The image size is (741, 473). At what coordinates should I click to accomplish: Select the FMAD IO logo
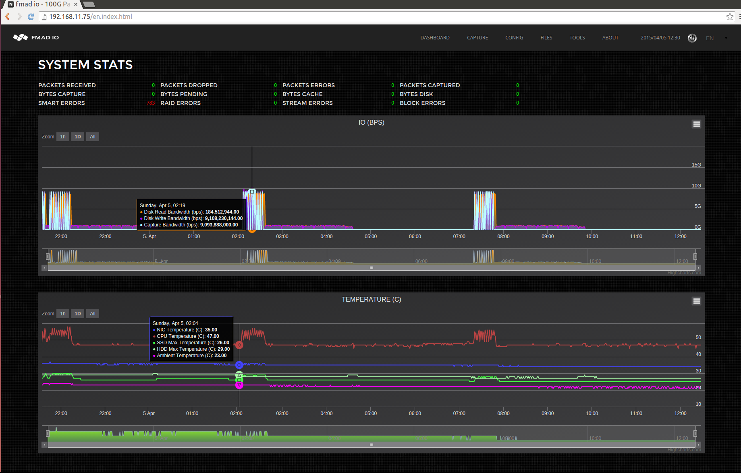(35, 37)
